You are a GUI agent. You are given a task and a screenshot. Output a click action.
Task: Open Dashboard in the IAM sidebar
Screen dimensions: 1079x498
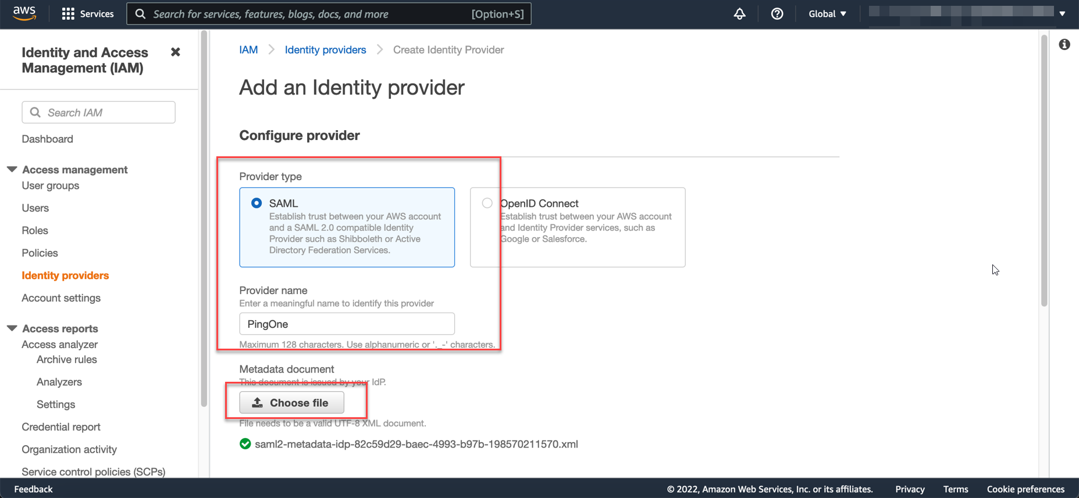tap(48, 139)
